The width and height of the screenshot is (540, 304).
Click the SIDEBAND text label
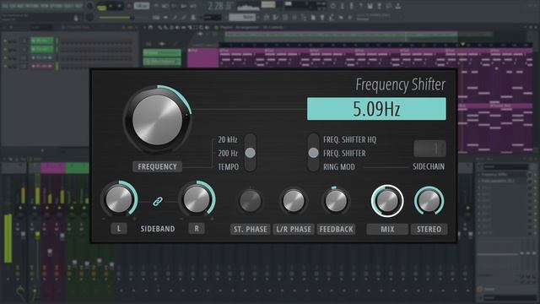coord(158,229)
